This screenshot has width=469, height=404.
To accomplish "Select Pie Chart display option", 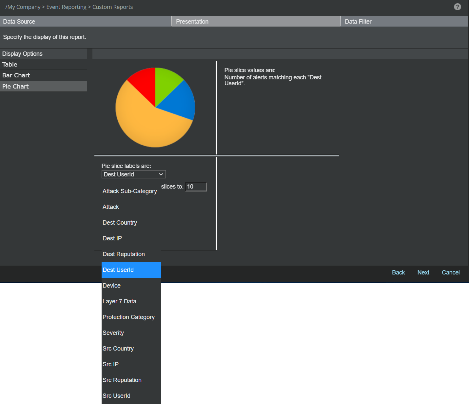I will point(44,87).
